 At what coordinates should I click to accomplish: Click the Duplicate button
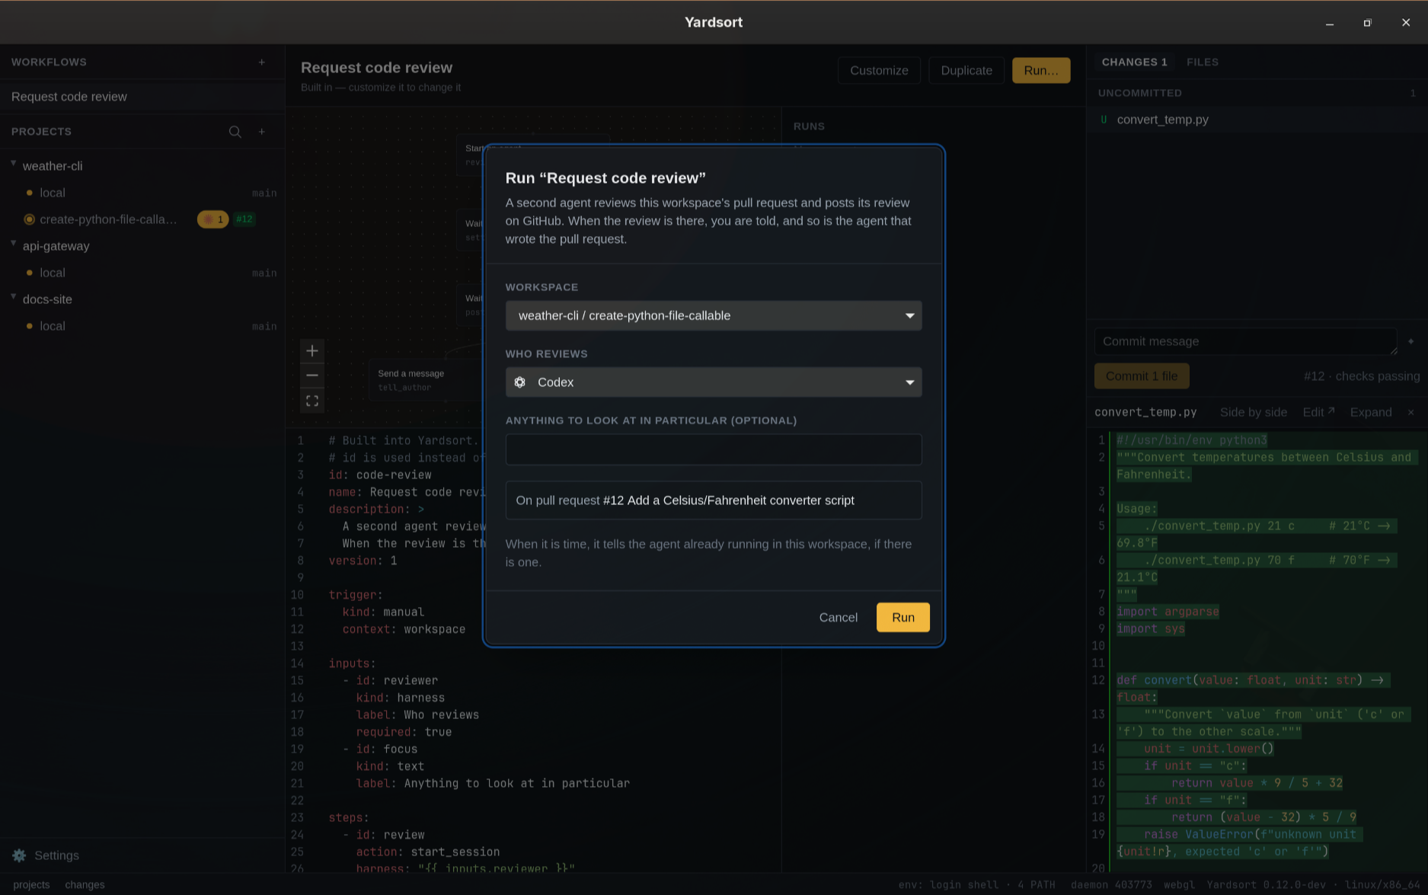pyautogui.click(x=966, y=70)
